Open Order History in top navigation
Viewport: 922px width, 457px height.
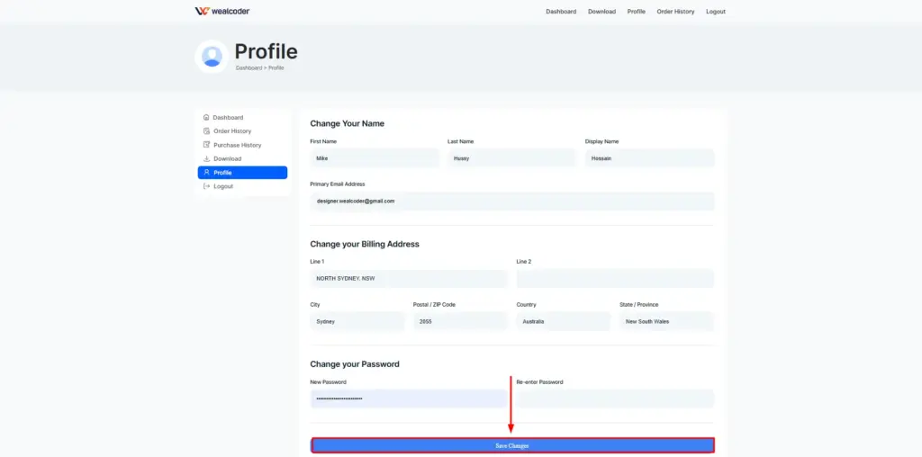click(x=675, y=12)
